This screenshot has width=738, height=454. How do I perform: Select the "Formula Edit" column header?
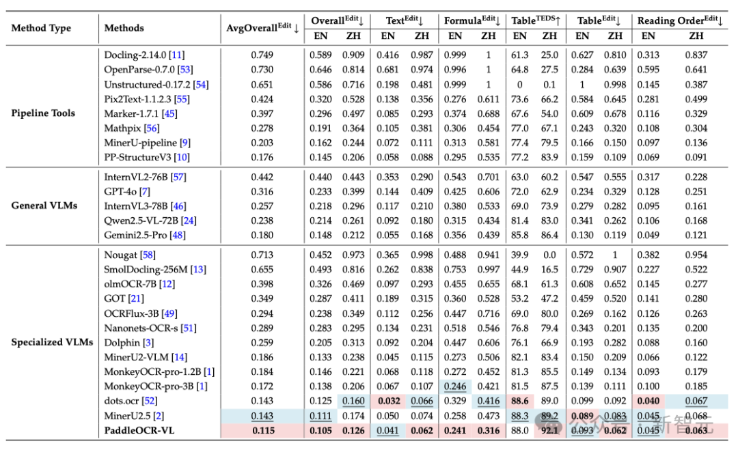point(472,20)
